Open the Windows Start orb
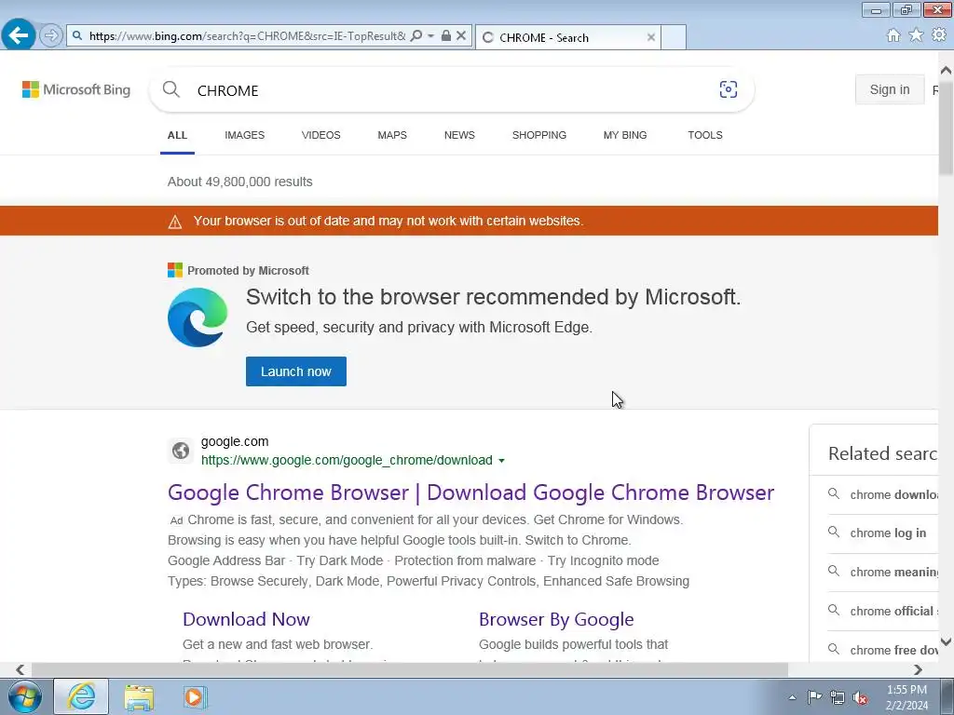The height and width of the screenshot is (715, 954). (x=24, y=696)
